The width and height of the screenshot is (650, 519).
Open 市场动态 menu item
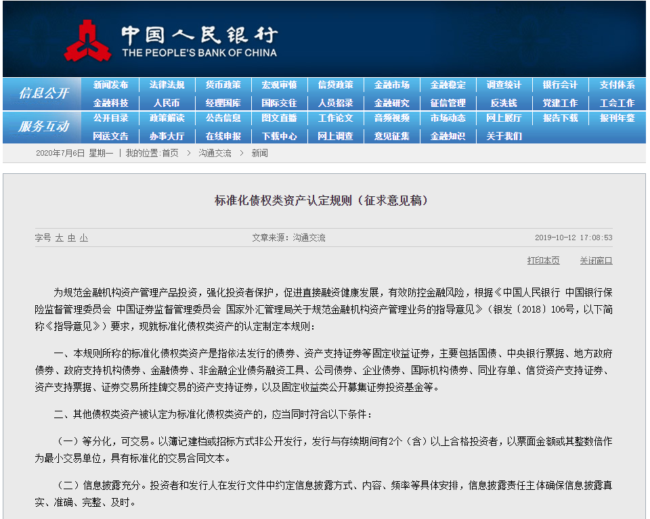tap(448, 118)
